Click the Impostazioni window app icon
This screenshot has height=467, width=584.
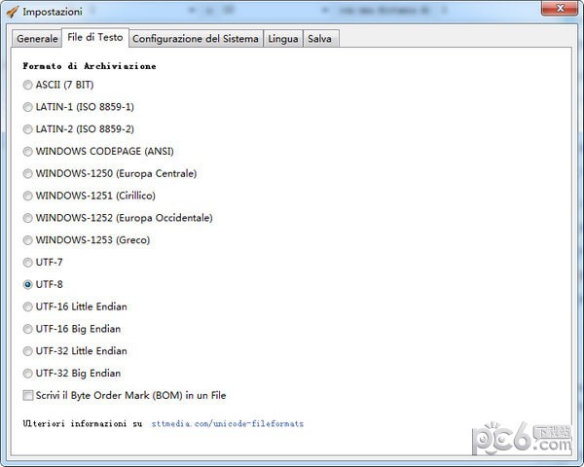pos(13,12)
